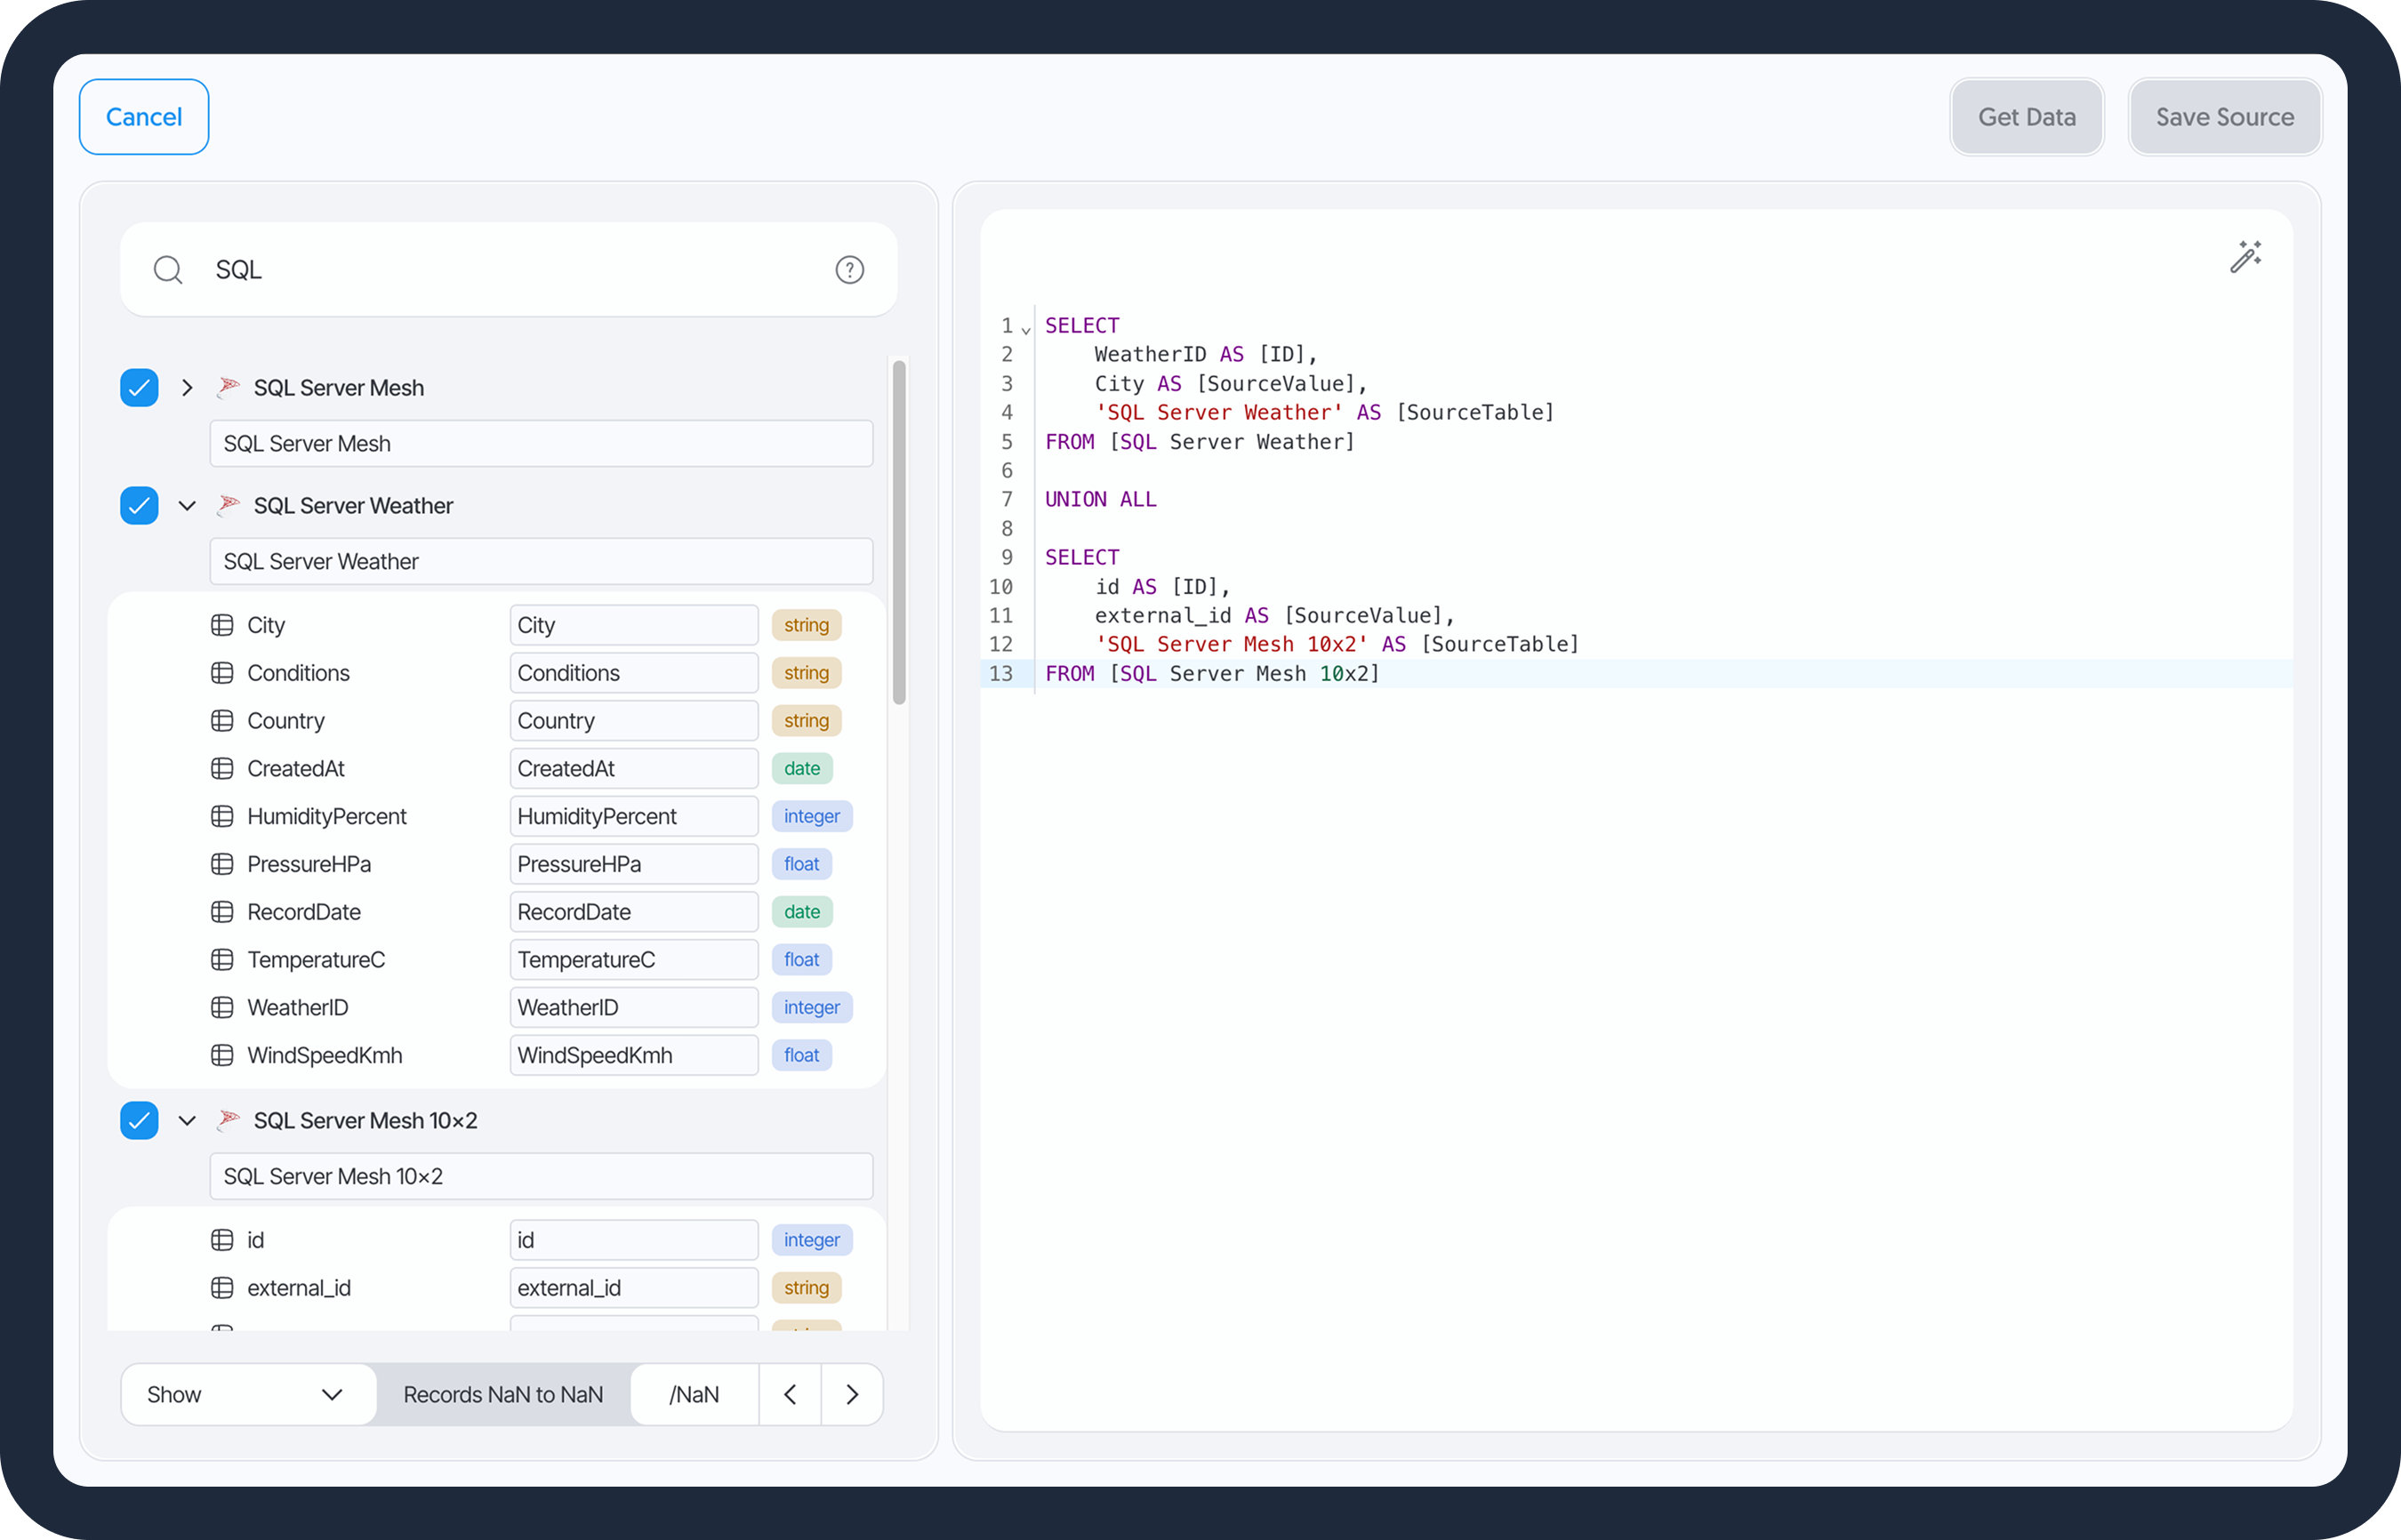This screenshot has width=2401, height=1540.
Task: Uncheck the SQL Server Weather checkbox
Action: [x=139, y=505]
